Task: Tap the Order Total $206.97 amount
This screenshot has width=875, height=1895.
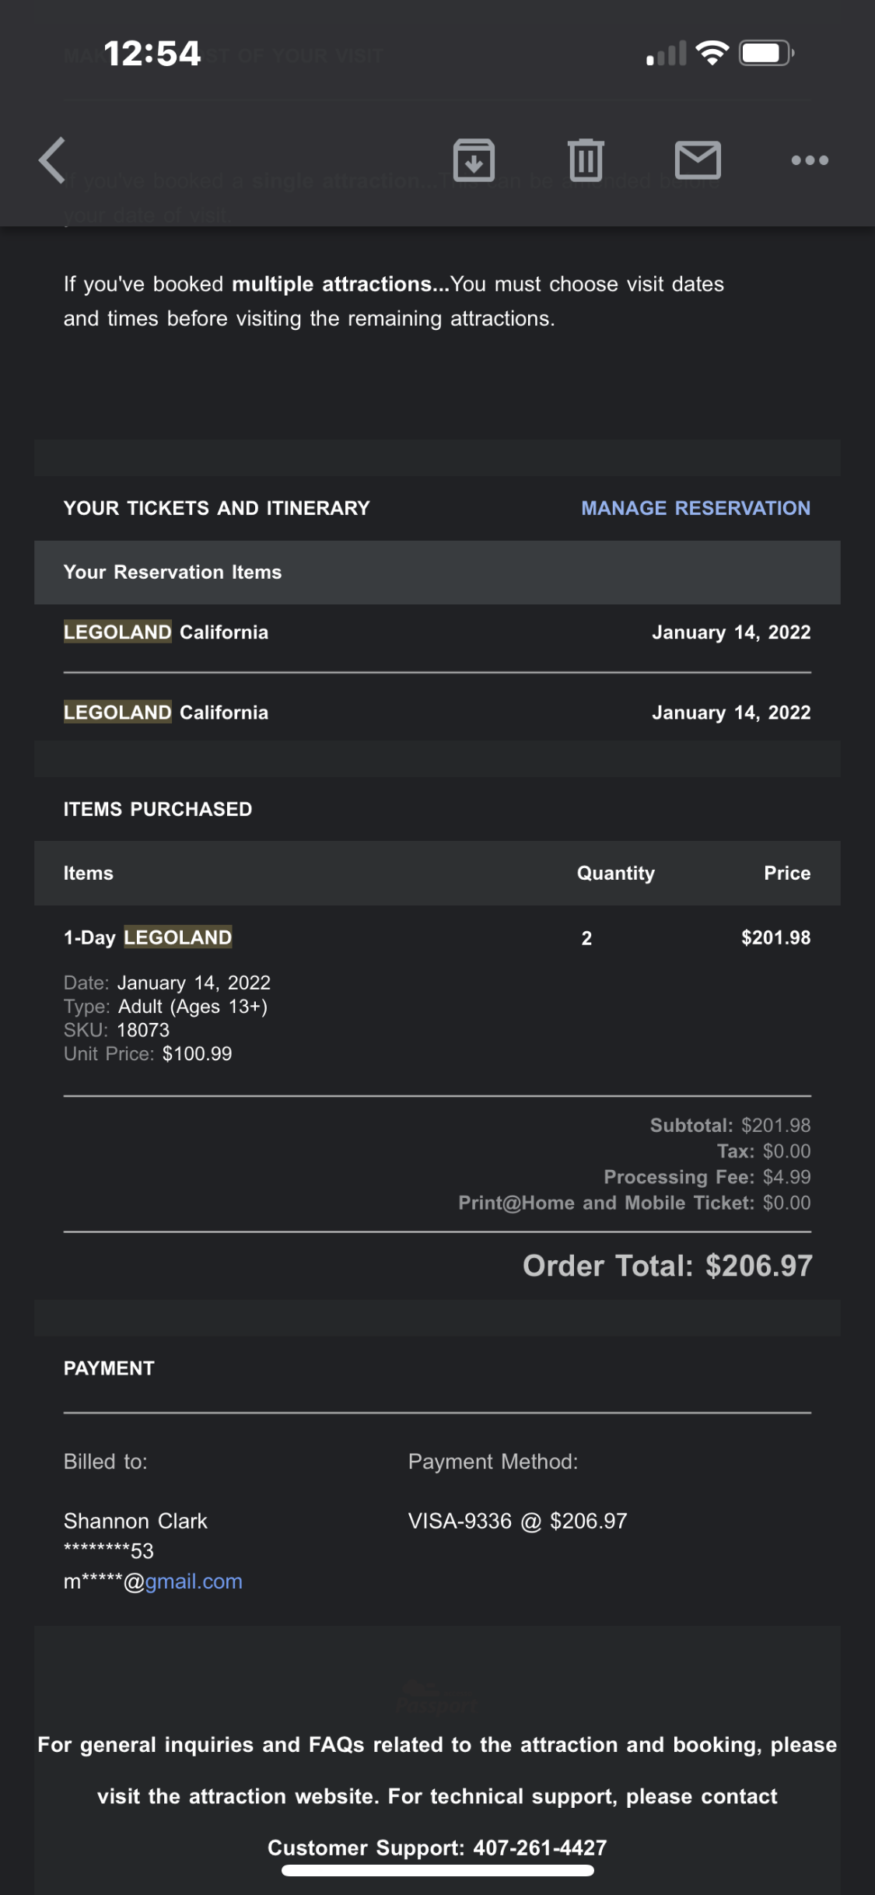Action: tap(758, 1266)
